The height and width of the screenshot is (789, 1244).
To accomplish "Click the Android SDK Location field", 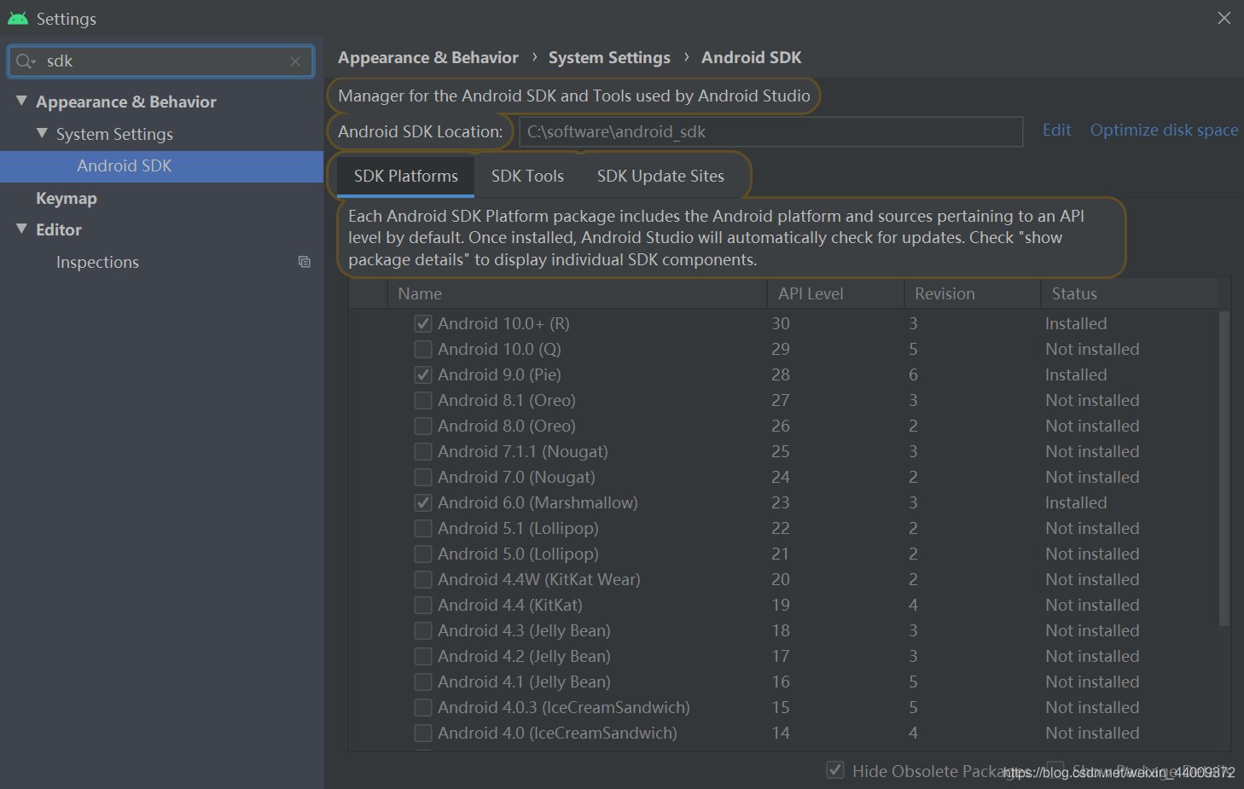I will point(771,132).
